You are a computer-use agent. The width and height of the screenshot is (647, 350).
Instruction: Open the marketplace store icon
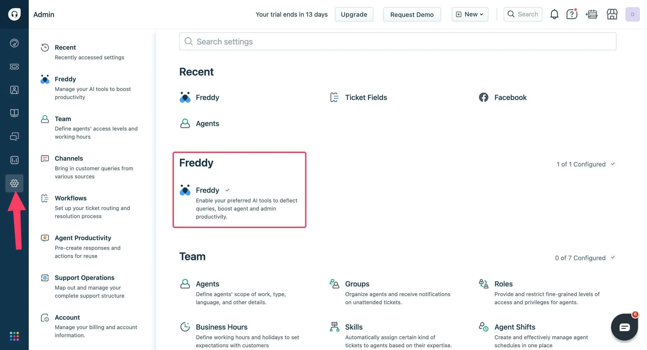[612, 14]
